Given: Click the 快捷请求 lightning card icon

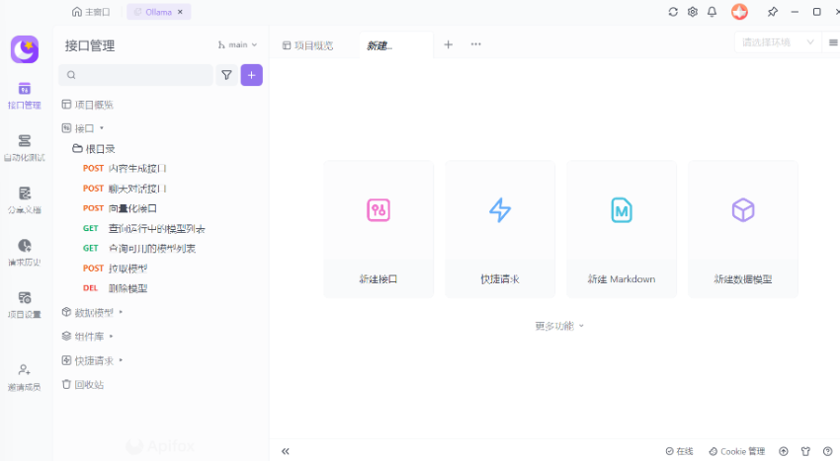Looking at the screenshot, I should click(x=500, y=210).
